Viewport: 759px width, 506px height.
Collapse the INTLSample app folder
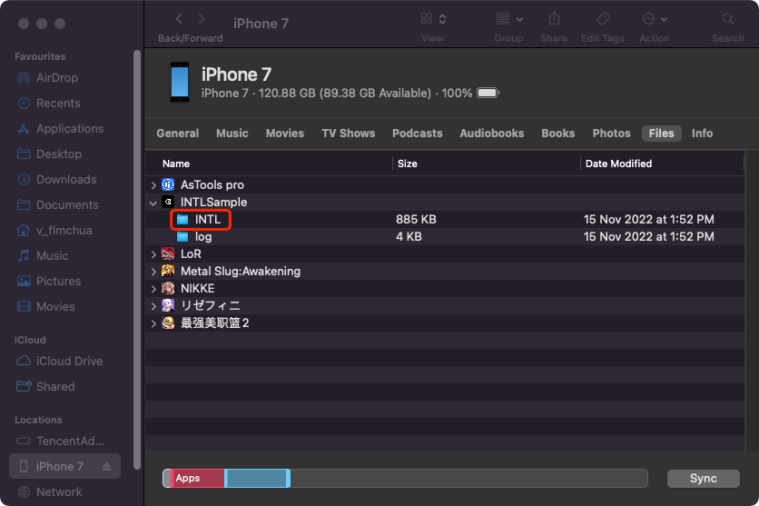153,203
